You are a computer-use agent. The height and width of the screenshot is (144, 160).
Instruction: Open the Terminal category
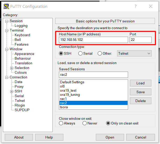(17, 30)
